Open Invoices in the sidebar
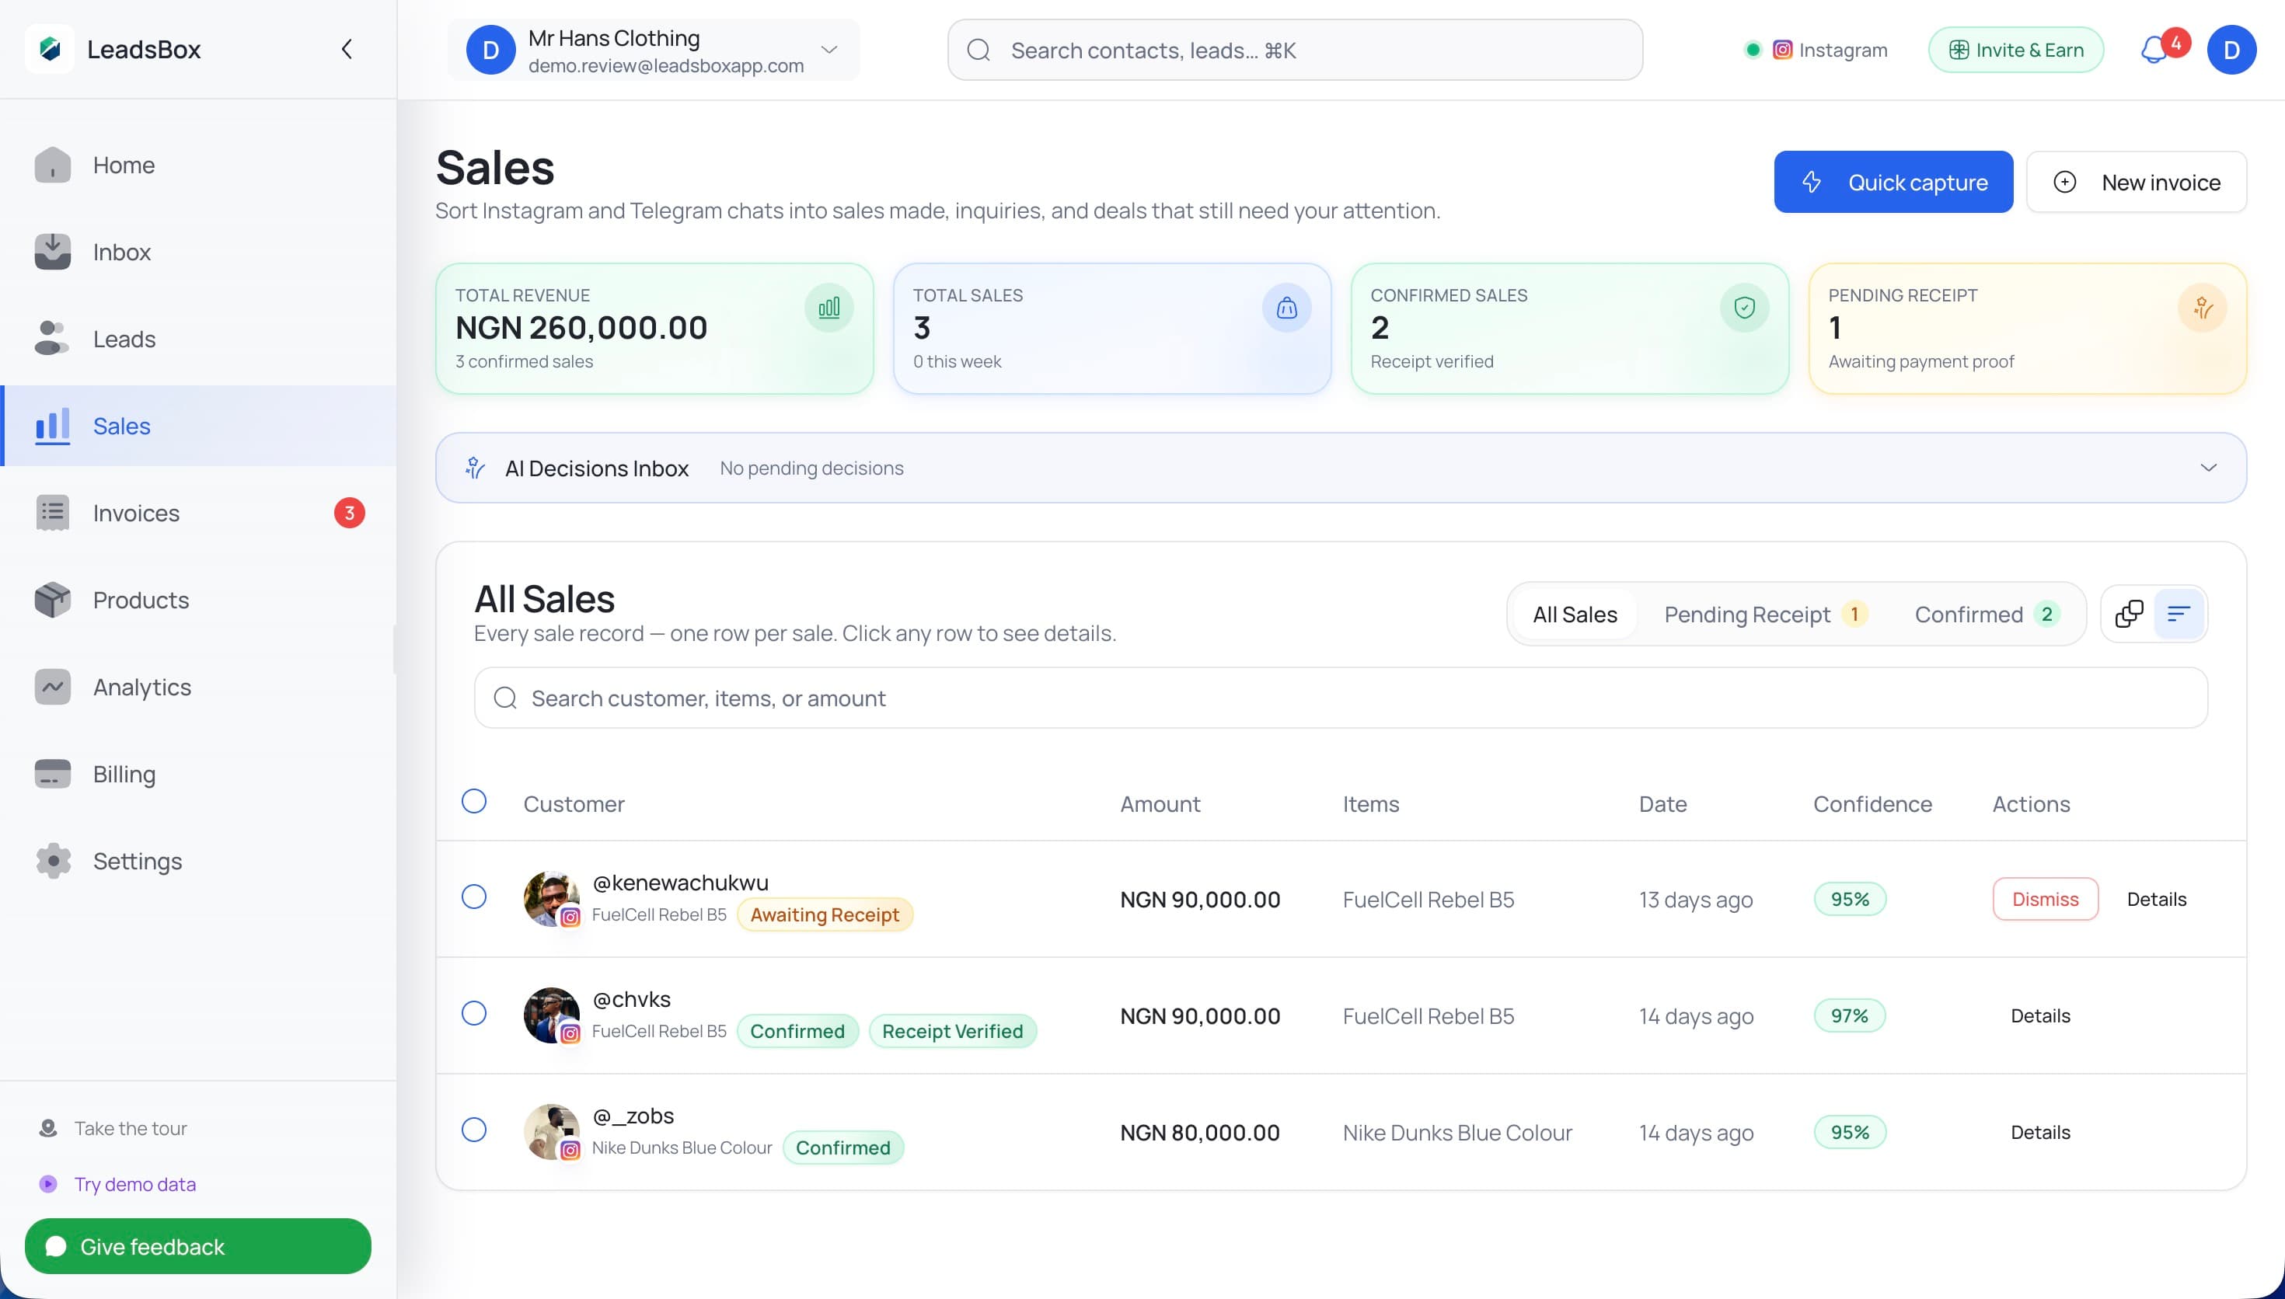 pos(198,513)
